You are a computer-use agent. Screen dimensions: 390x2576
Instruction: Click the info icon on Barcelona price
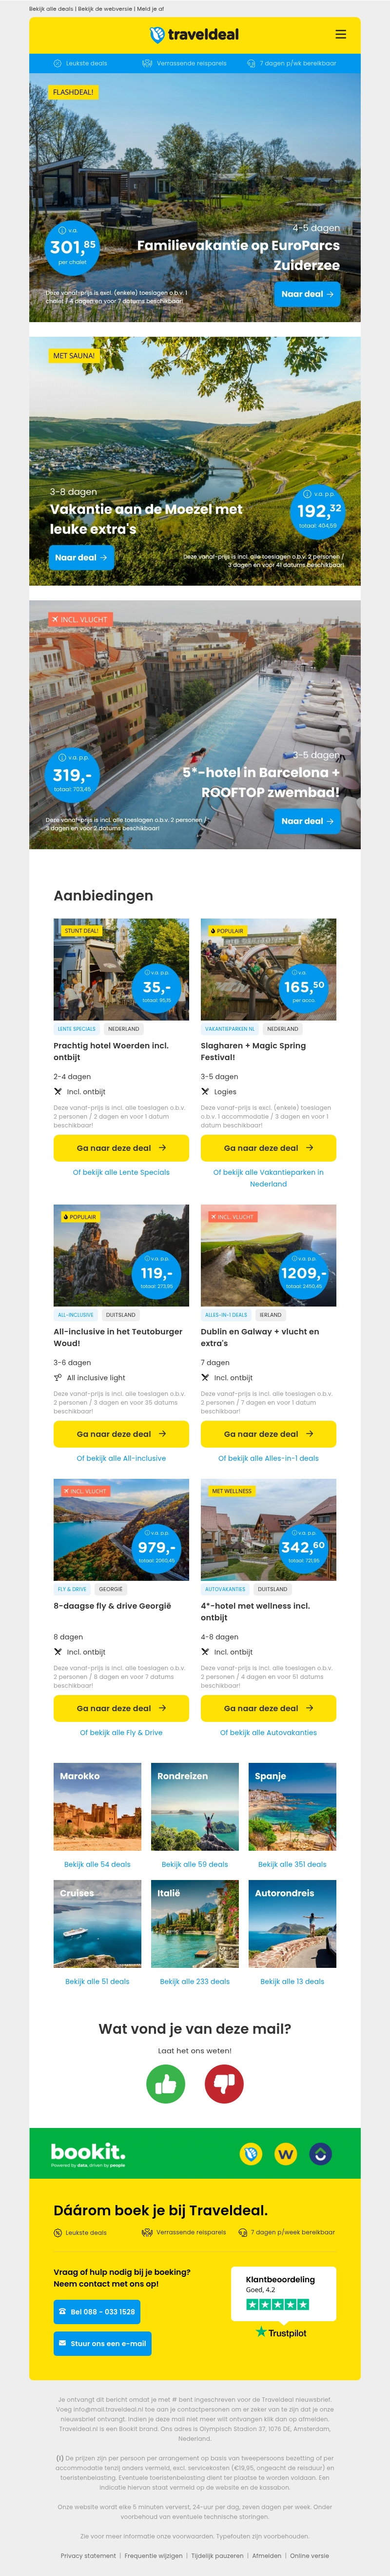coord(61,757)
